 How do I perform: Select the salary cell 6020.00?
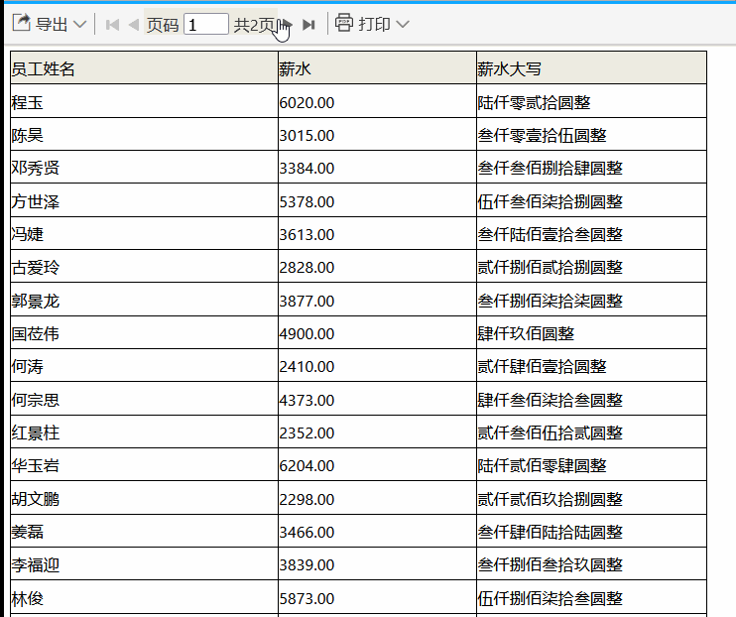(377, 101)
